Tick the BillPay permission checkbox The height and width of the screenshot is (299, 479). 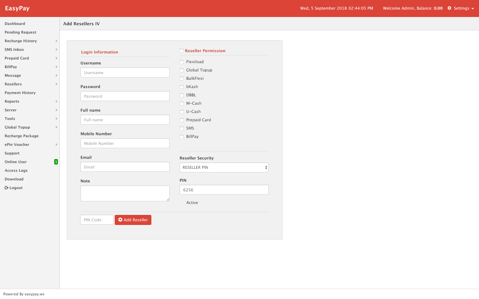182,137
